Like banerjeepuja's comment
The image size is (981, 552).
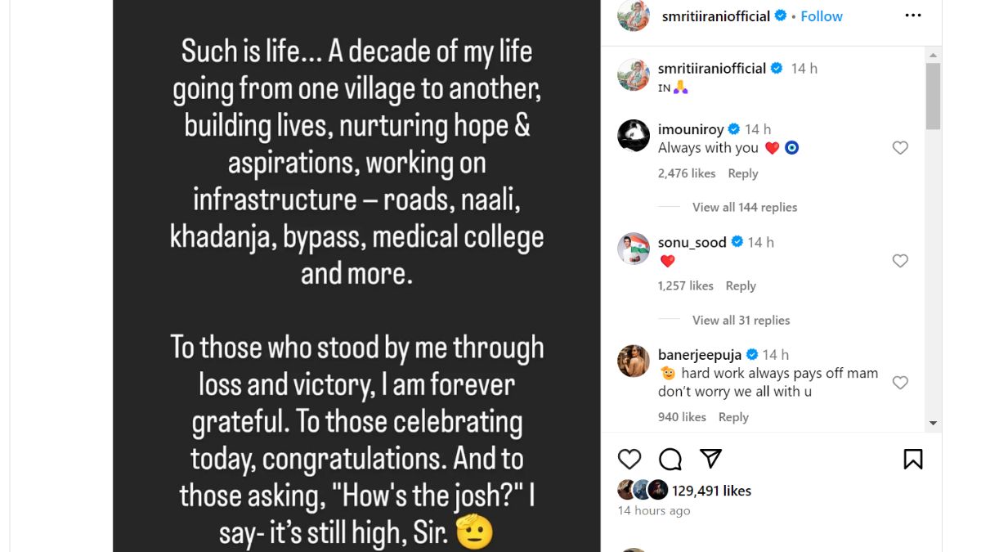pos(900,383)
